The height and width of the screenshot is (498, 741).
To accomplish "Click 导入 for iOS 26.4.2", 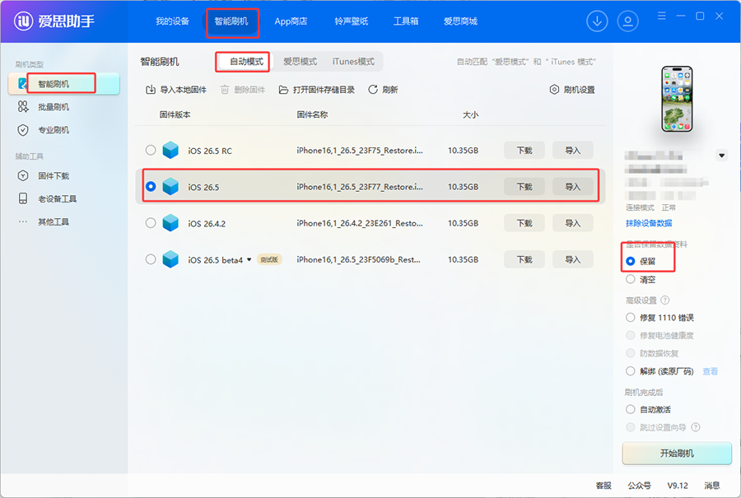I will point(573,223).
